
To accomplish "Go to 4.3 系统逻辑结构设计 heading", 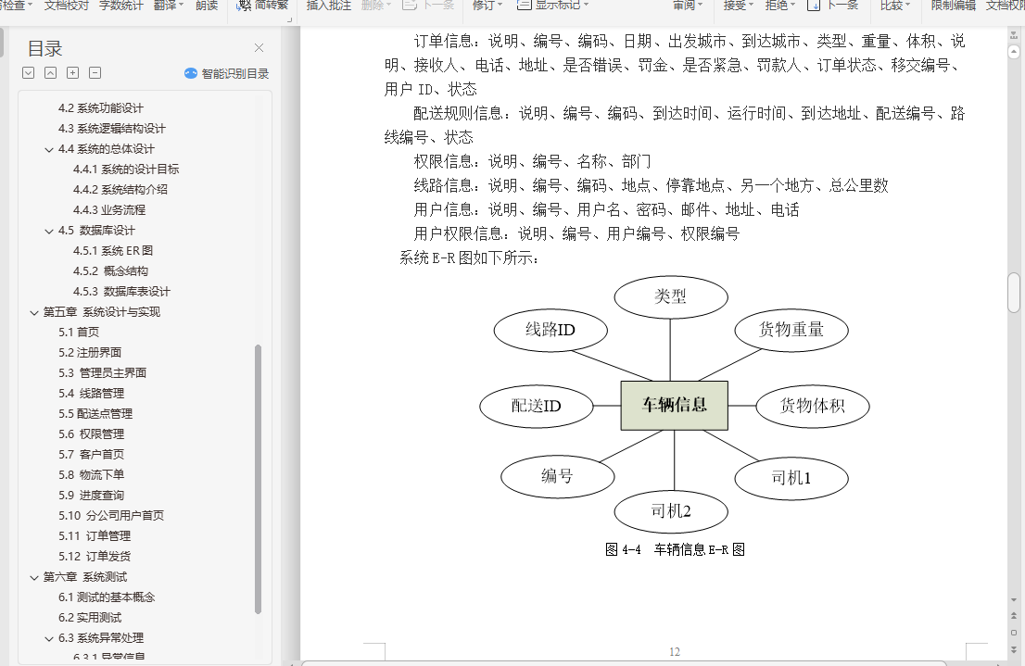I will click(x=112, y=129).
